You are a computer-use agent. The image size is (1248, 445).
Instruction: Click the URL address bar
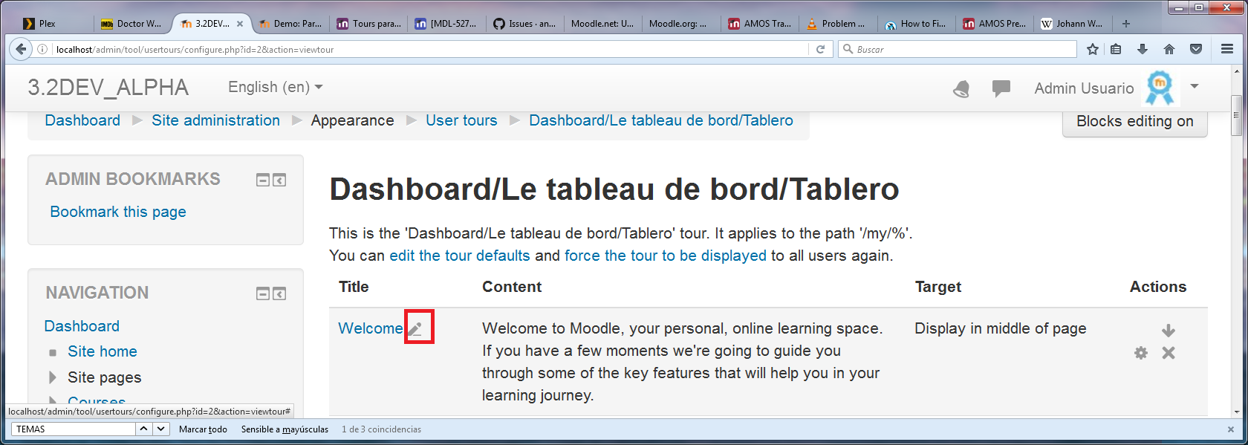click(x=431, y=49)
